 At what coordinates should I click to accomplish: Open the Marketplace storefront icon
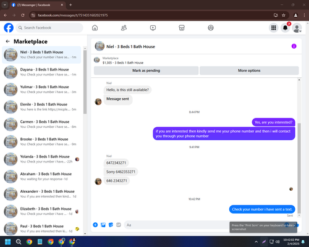pos(182,28)
